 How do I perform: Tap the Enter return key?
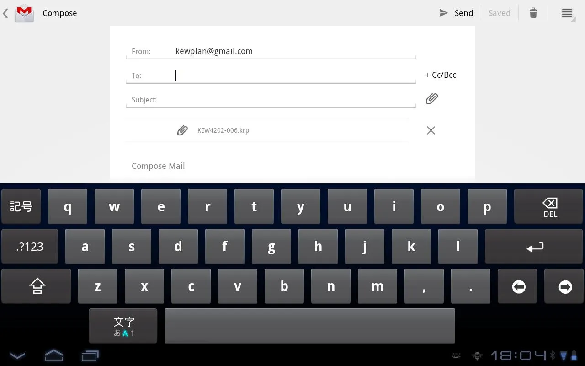535,247
